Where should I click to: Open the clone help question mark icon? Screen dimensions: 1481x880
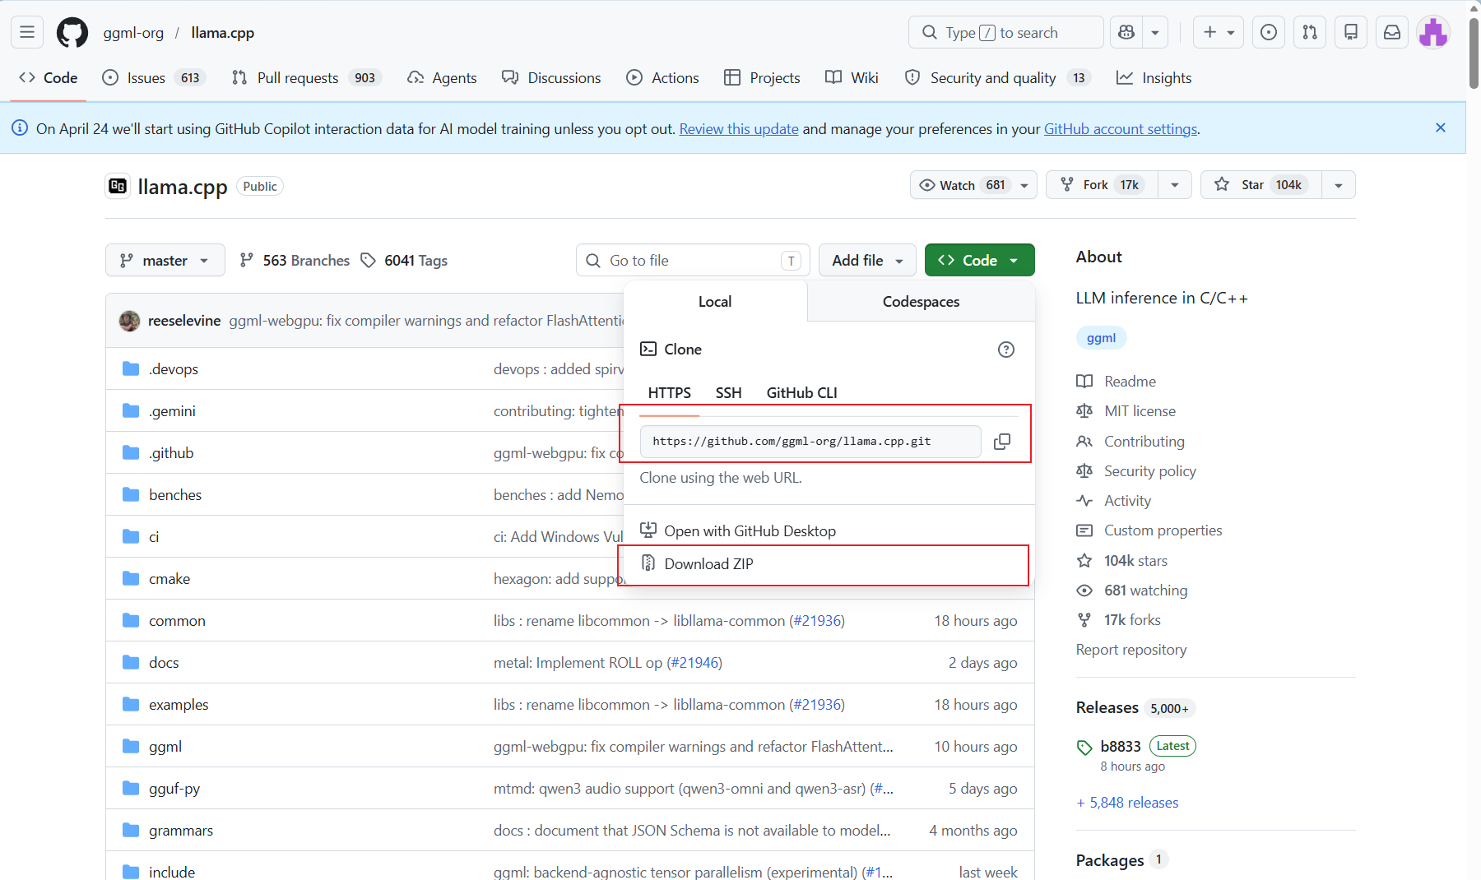pos(1005,350)
